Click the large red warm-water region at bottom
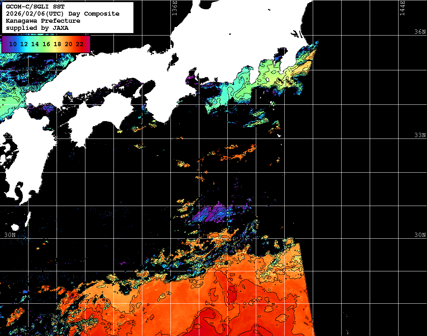Screen dimensions: 427x336 (x=228, y=302)
